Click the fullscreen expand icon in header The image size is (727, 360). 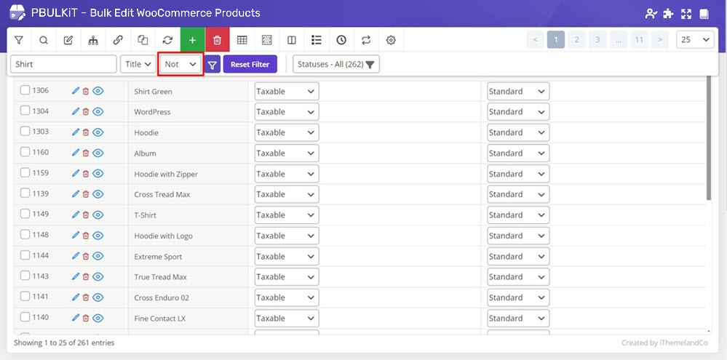tap(686, 14)
